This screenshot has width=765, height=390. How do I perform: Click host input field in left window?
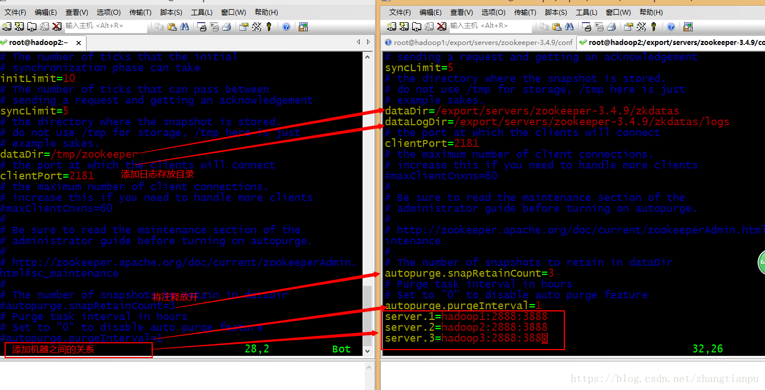pos(105,26)
